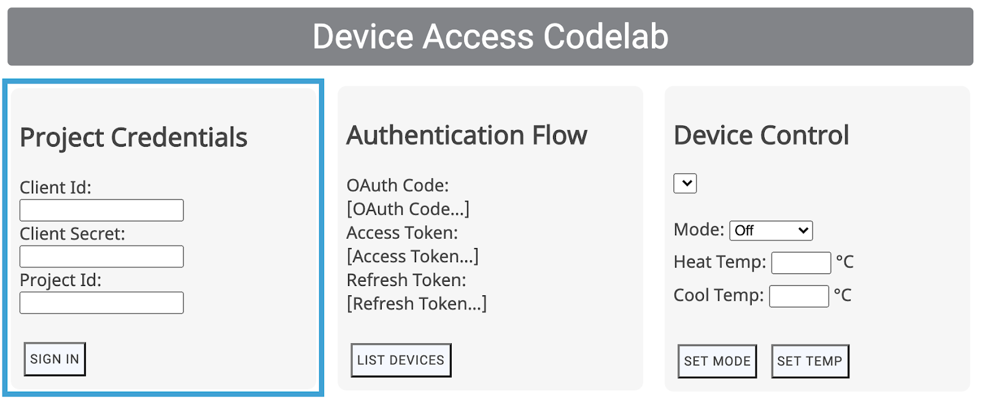This screenshot has height=399, width=982.
Task: Focus the Client Secret text box
Action: 101,257
